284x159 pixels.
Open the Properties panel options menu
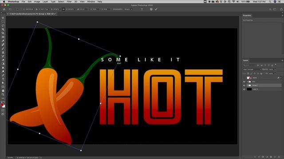coord(282,16)
